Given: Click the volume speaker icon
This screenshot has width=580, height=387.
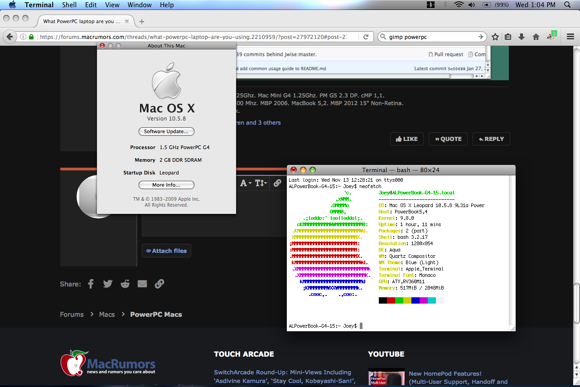Looking at the screenshot, I should click(x=472, y=5).
